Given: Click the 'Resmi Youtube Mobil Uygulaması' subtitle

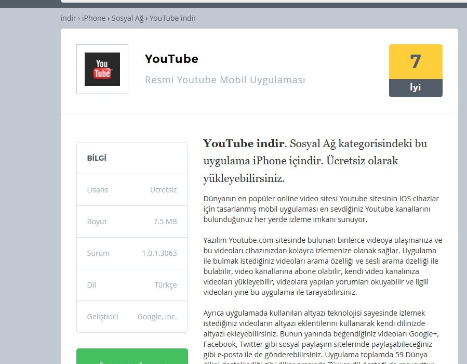Looking at the screenshot, I should (225, 80).
